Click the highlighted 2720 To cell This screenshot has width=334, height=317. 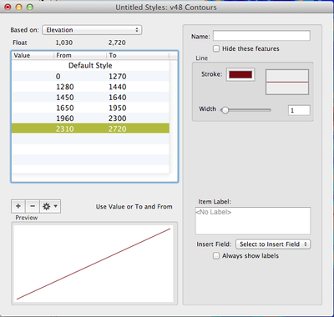pyautogui.click(x=118, y=128)
